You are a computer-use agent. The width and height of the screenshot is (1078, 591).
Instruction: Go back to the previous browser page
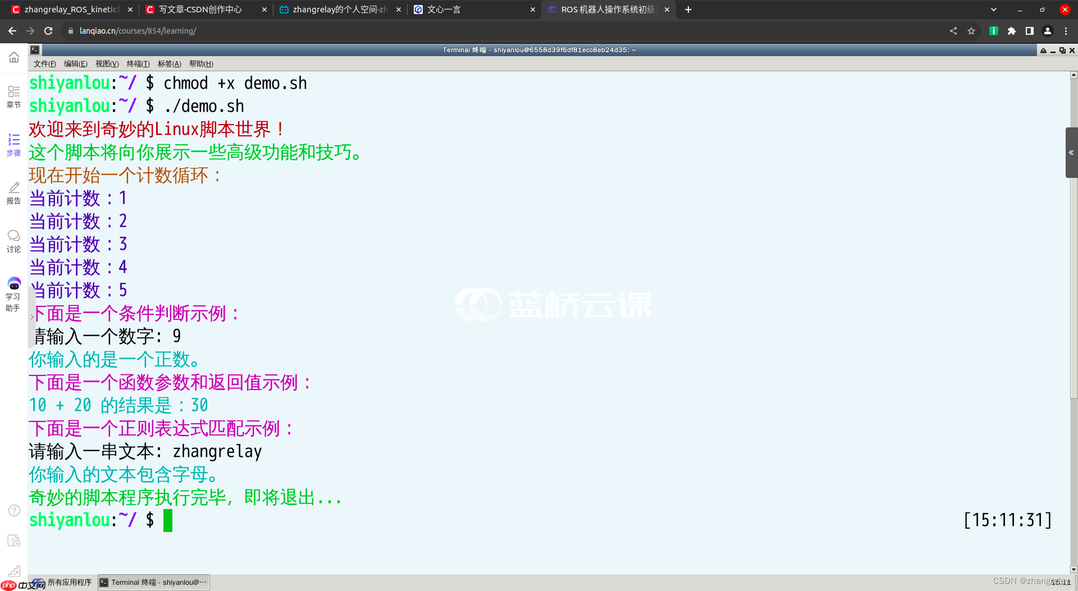12,31
